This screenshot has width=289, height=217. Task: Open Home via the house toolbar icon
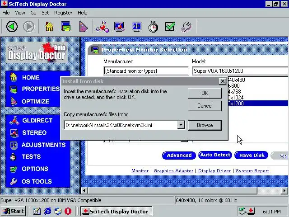(x=49, y=27)
